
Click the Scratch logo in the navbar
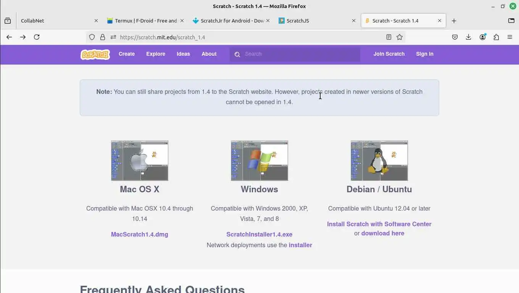(95, 54)
